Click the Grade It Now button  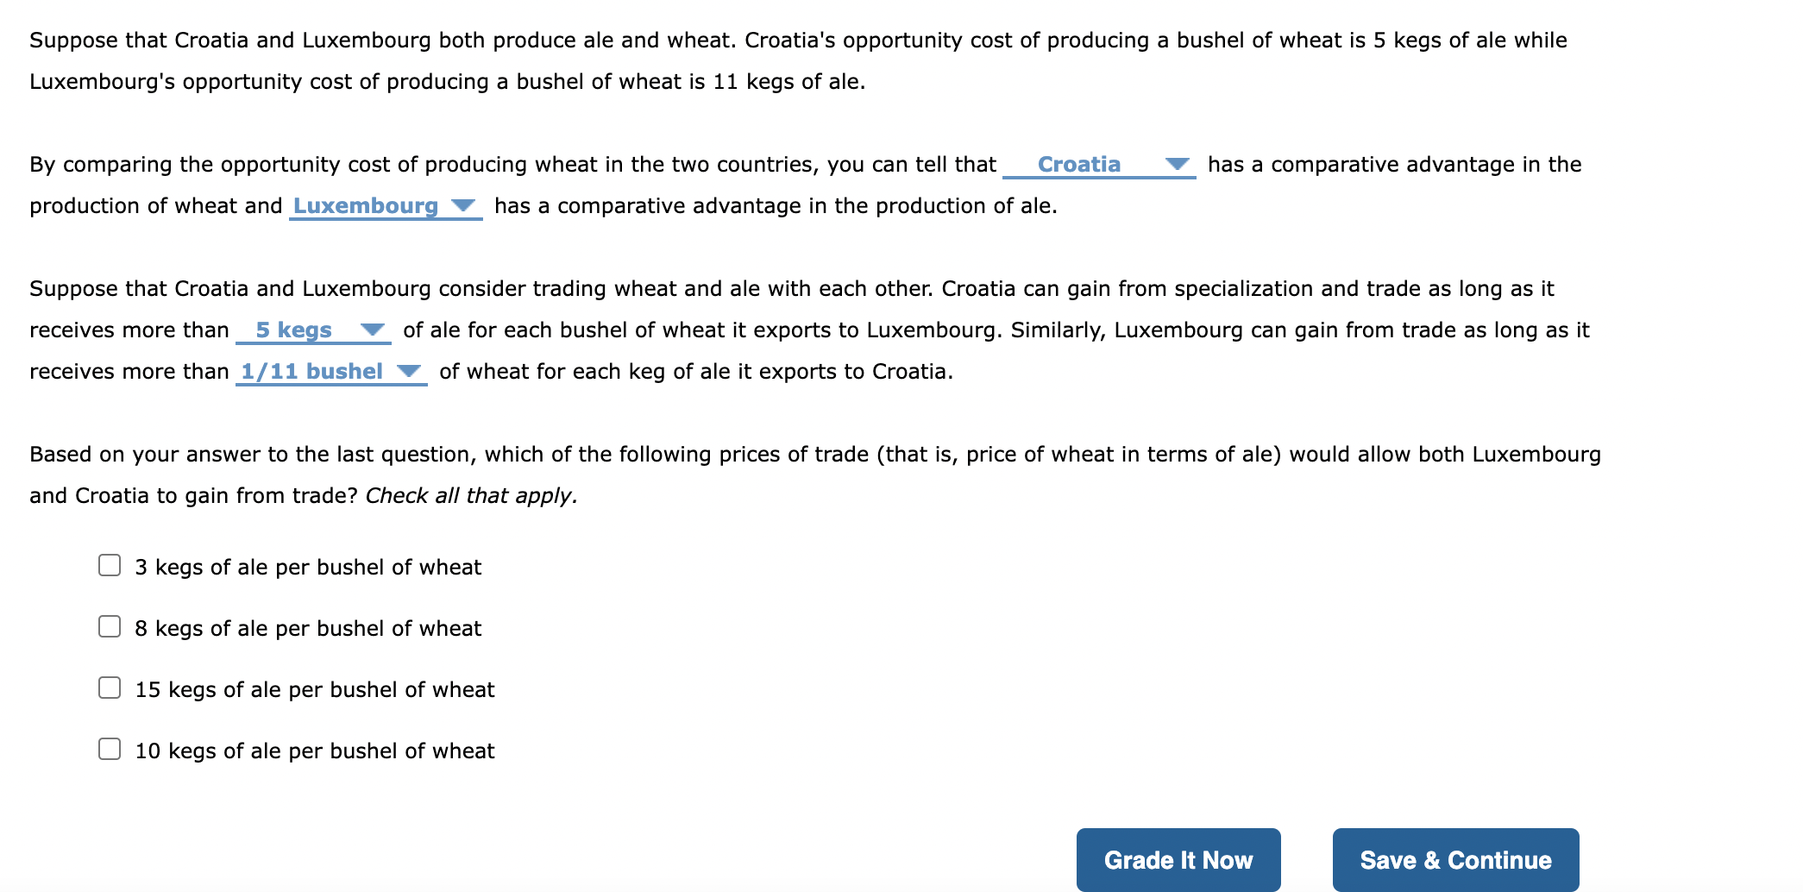(x=1178, y=859)
